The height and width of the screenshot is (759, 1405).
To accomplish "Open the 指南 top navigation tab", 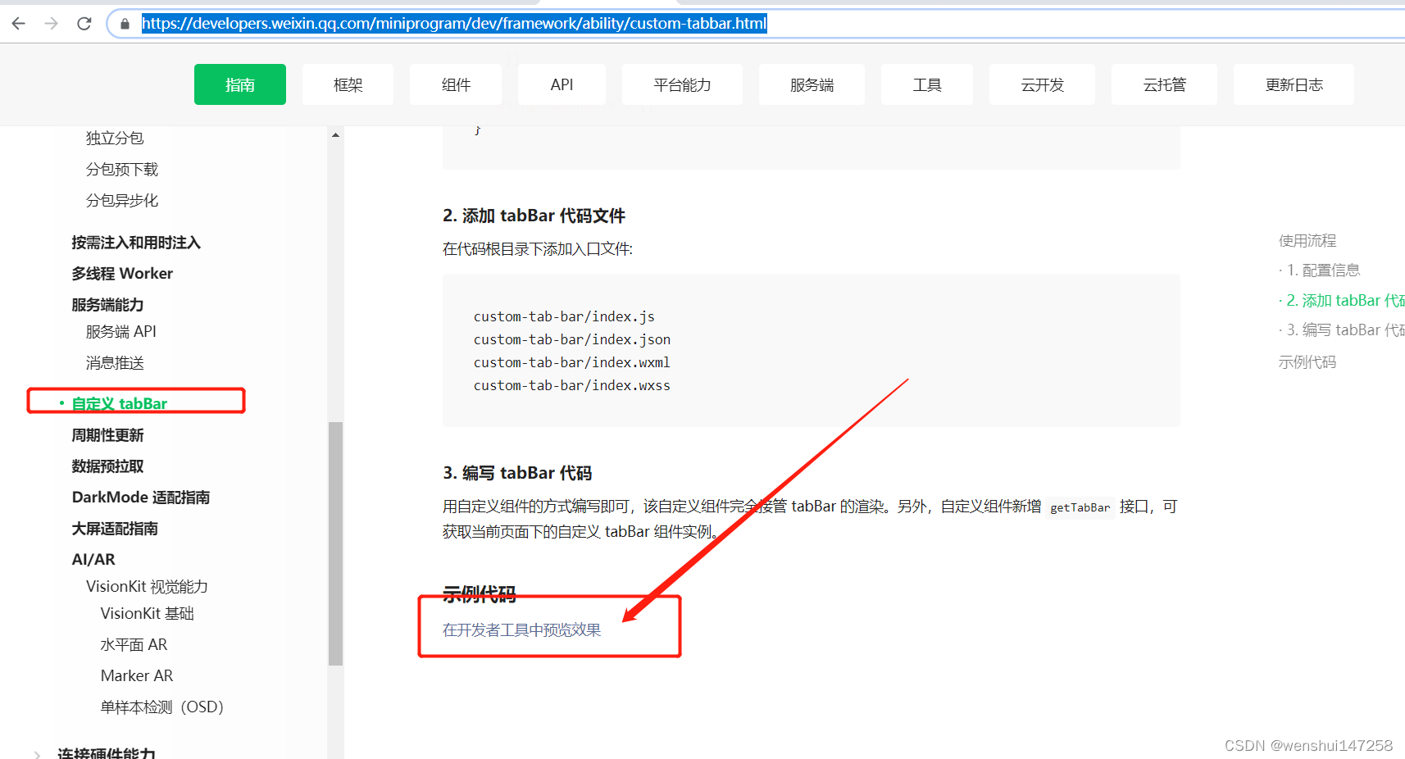I will pyautogui.click(x=240, y=84).
